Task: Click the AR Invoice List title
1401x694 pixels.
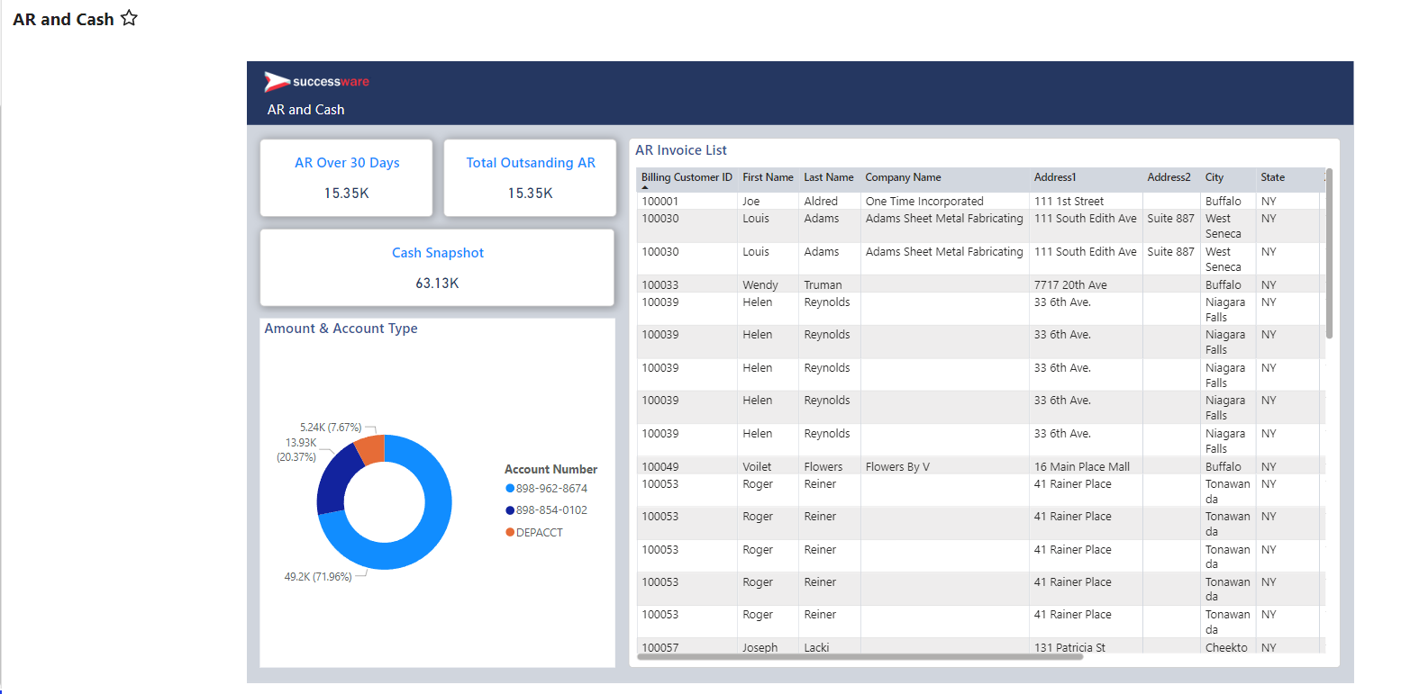Action: point(681,150)
